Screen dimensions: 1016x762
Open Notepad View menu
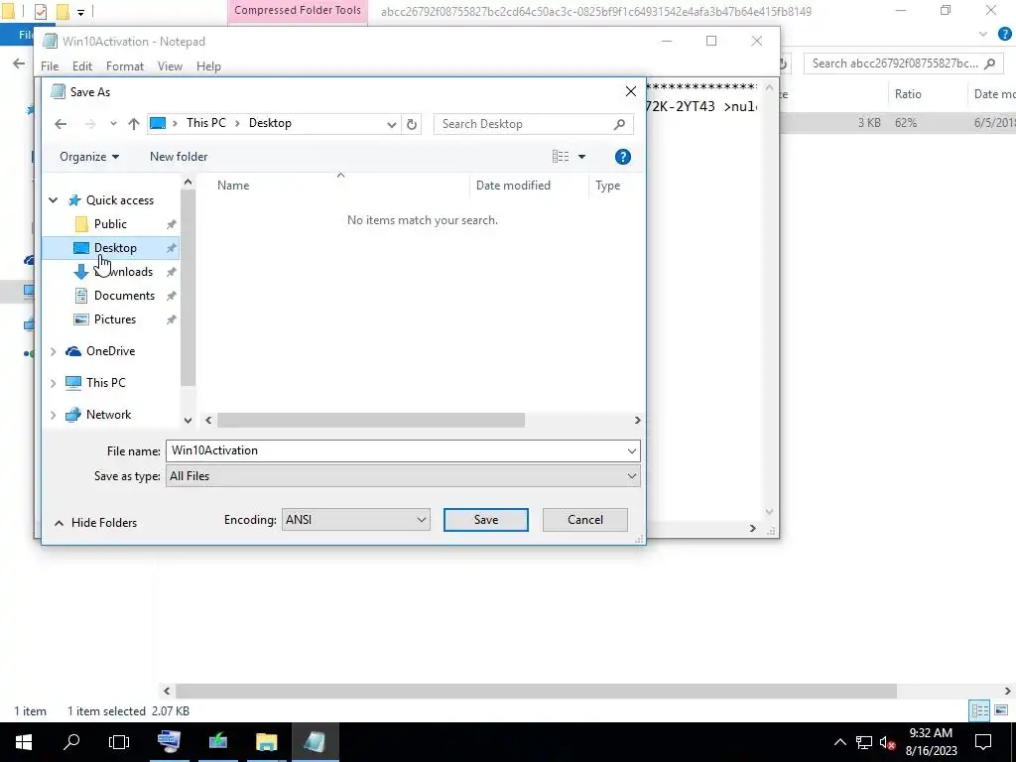(170, 66)
